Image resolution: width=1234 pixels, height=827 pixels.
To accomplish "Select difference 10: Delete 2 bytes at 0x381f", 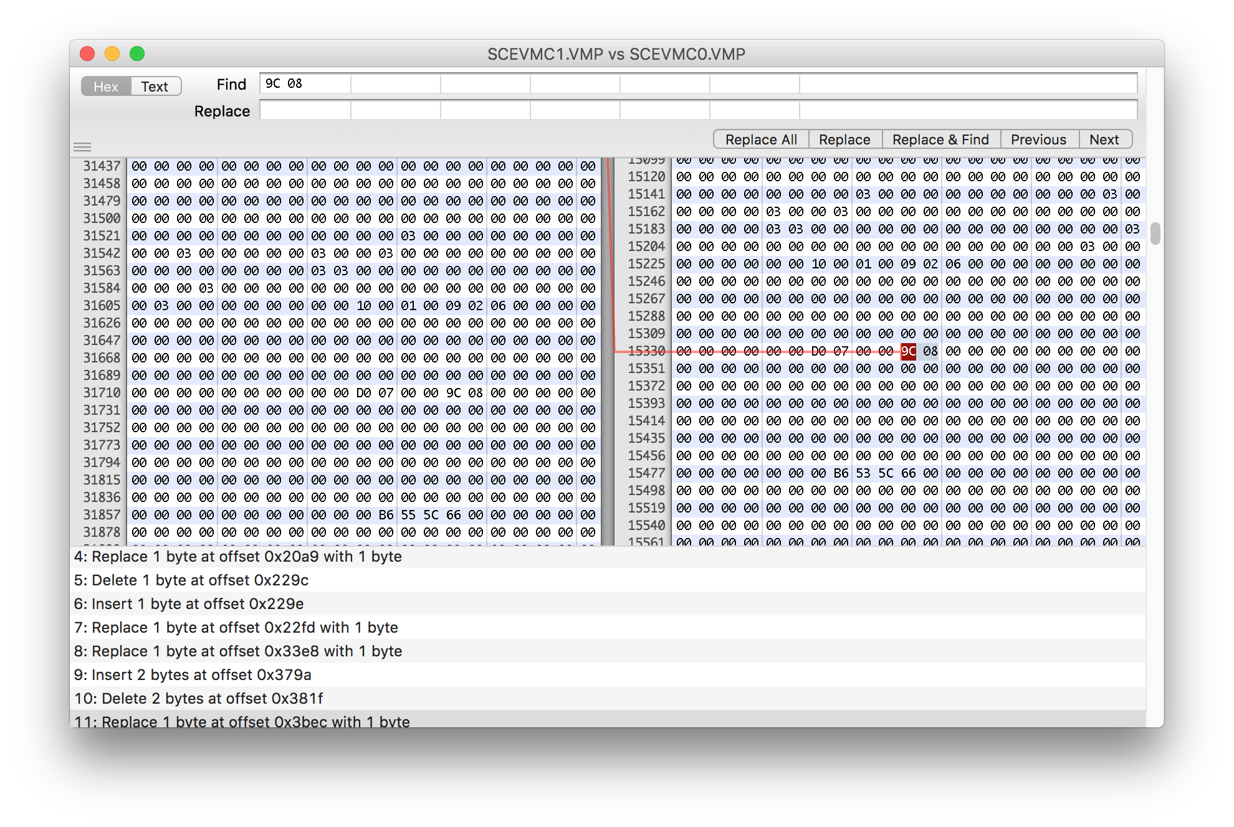I will (198, 698).
